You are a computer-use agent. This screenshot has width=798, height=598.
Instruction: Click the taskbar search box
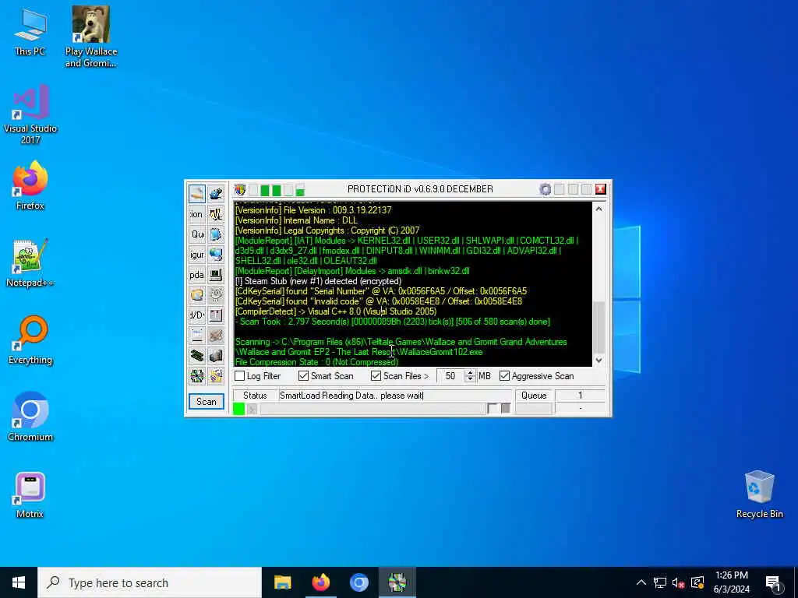[x=150, y=582]
